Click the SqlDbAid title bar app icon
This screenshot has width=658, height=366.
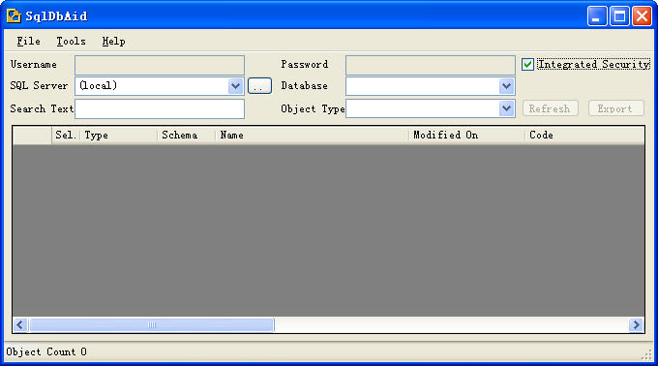click(x=14, y=15)
